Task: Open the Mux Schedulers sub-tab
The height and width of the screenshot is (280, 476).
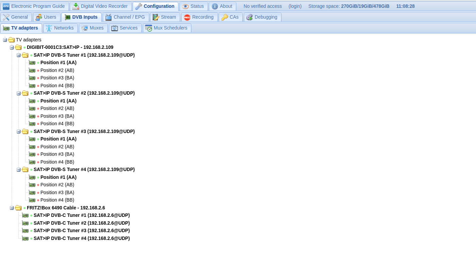Action: click(167, 28)
